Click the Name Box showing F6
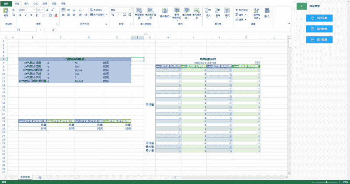This screenshot has width=350, height=184. pyautogui.click(x=19, y=30)
